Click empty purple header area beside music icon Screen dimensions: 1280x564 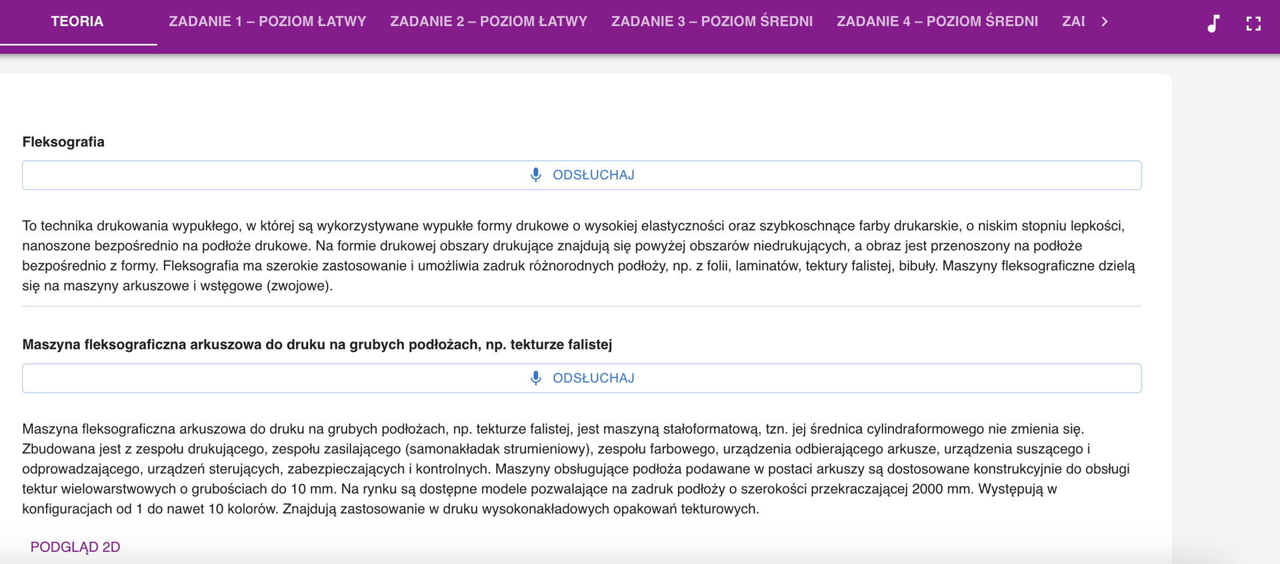1160,23
